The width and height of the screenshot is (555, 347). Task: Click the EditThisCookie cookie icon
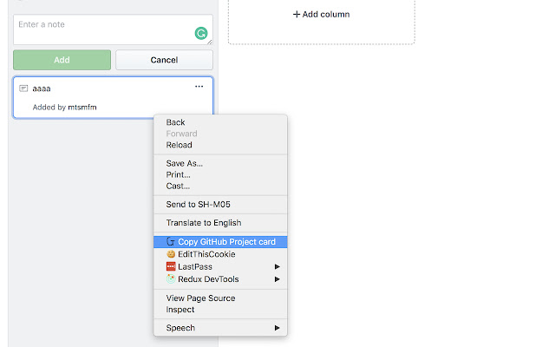tap(171, 254)
